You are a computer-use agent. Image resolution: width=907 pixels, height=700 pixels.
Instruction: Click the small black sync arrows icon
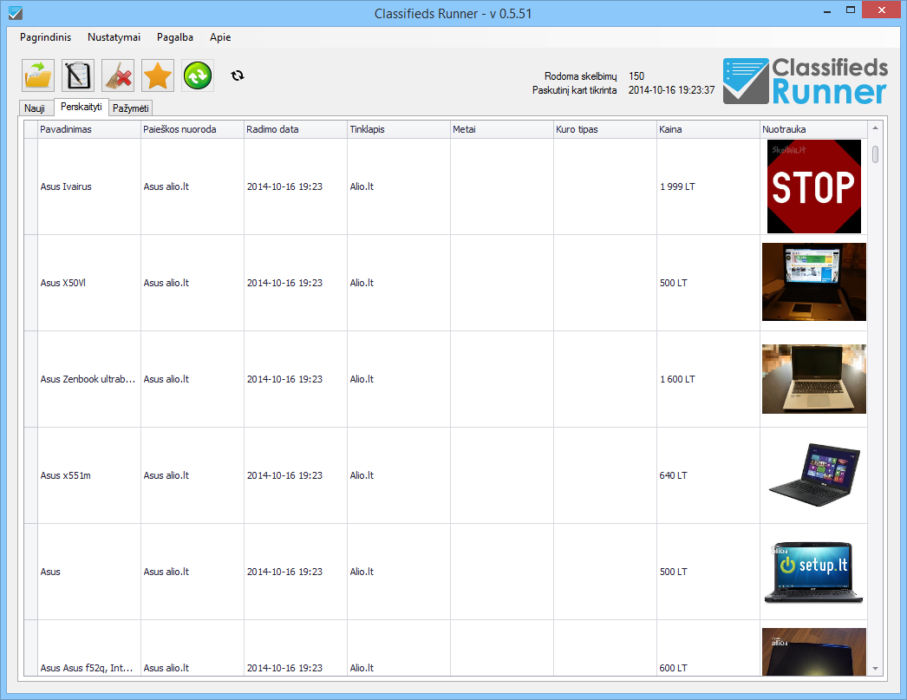pyautogui.click(x=238, y=75)
